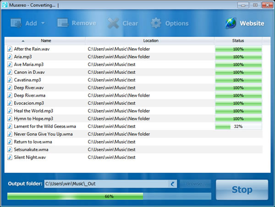This screenshot has height=207, width=275.
Task: Click the file icon next to Silent Night.wav
Action: coord(10,158)
